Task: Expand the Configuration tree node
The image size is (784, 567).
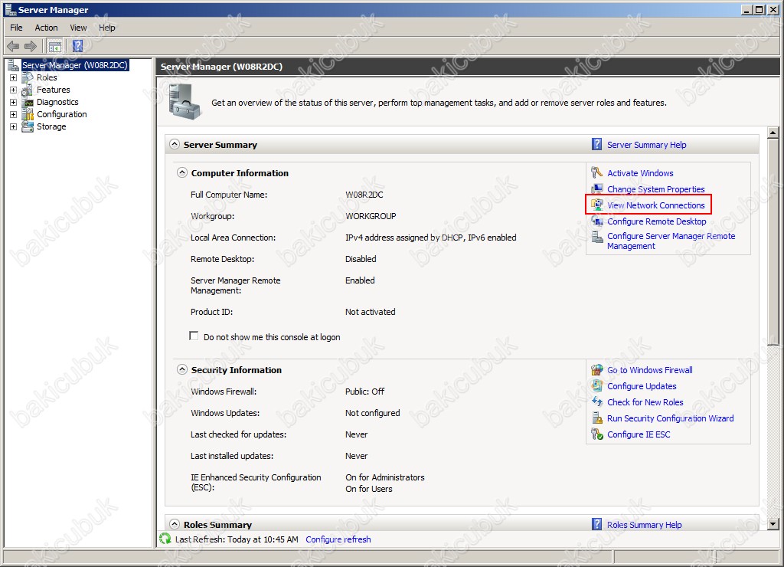Action: tap(14, 115)
